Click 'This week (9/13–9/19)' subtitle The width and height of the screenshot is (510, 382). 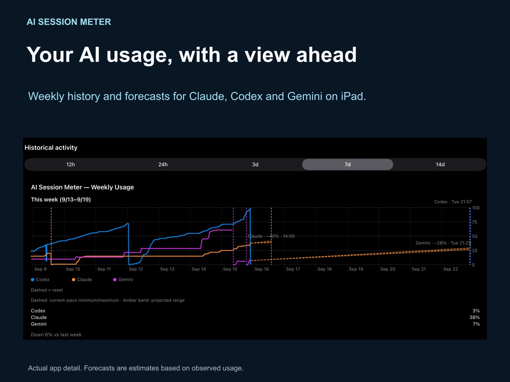point(61,199)
